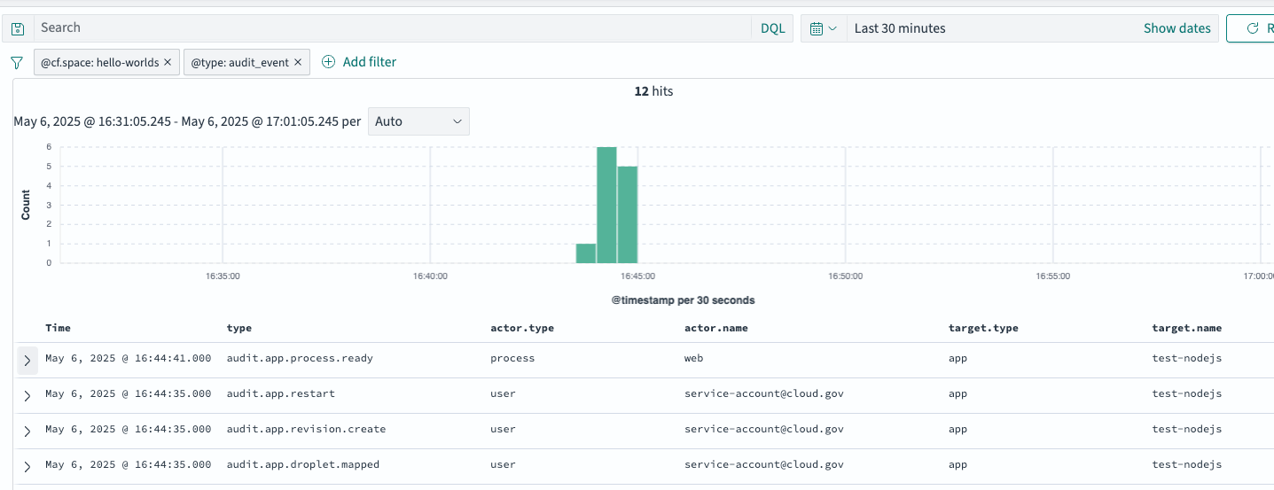Click the Add filter link

(370, 62)
